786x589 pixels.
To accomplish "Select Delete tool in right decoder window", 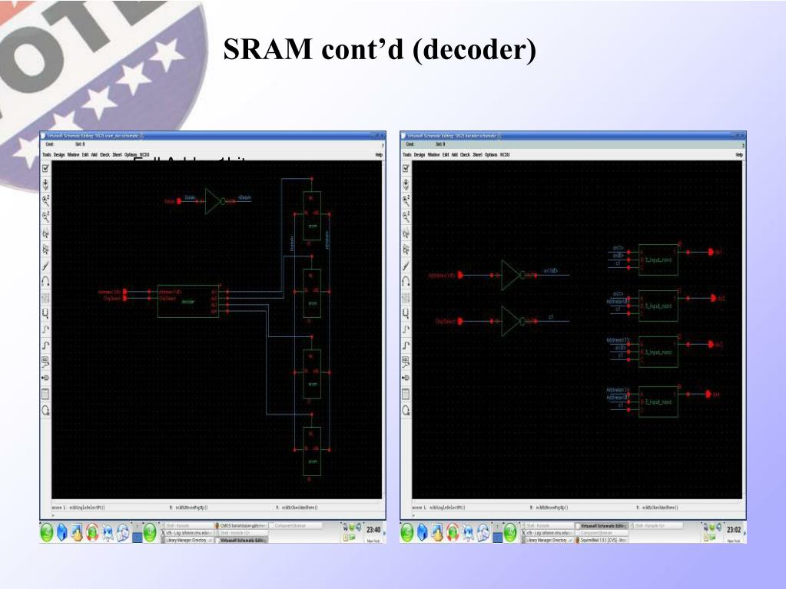I will tap(406, 266).
